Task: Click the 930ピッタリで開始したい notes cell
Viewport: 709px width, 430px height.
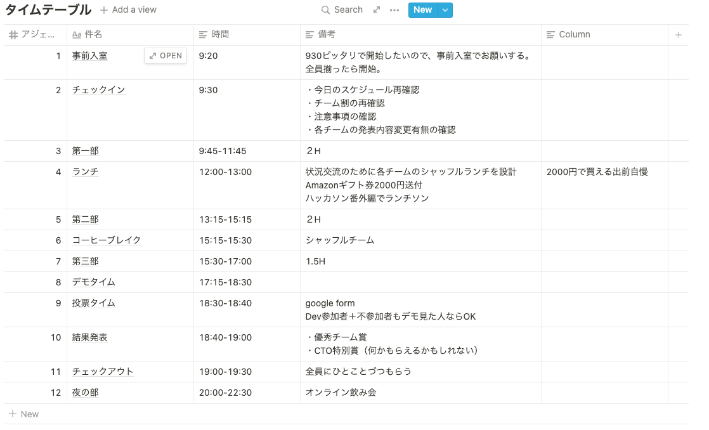Action: pos(420,62)
